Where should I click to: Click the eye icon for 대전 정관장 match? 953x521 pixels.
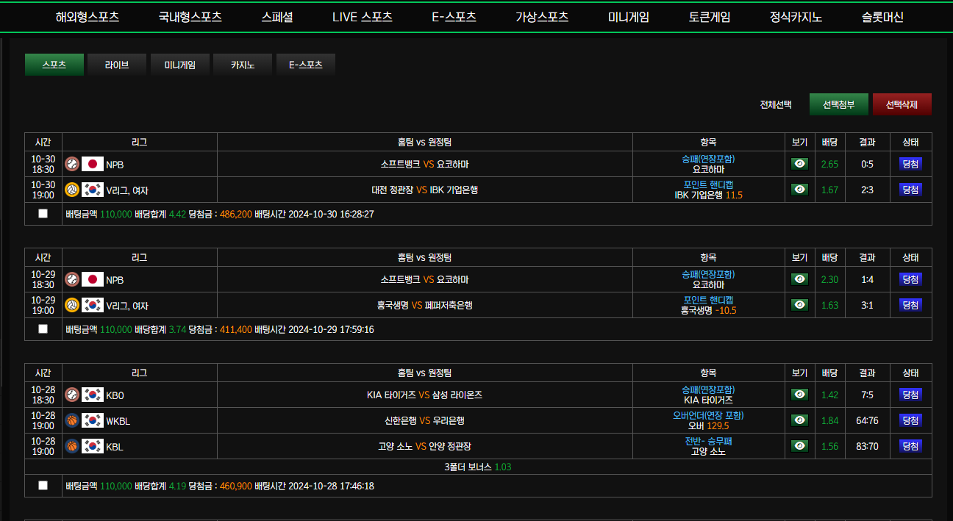click(799, 190)
